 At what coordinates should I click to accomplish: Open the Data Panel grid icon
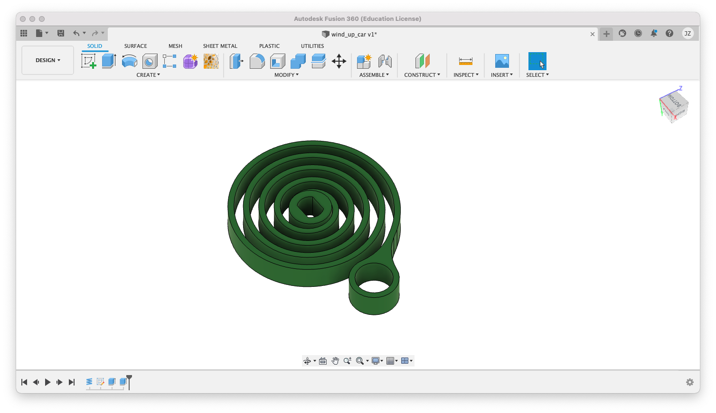pyautogui.click(x=24, y=33)
